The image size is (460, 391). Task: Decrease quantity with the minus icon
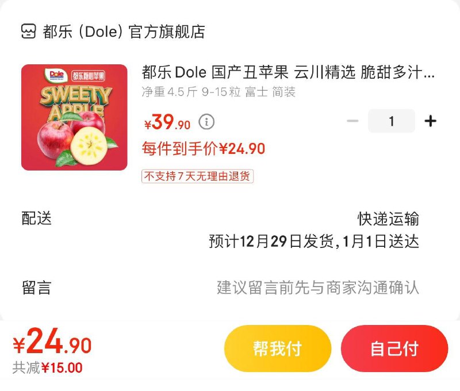[x=353, y=121]
